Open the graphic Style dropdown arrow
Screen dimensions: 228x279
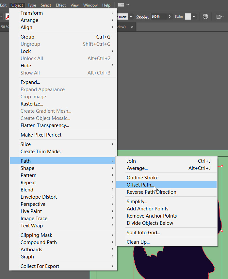tap(194, 16)
